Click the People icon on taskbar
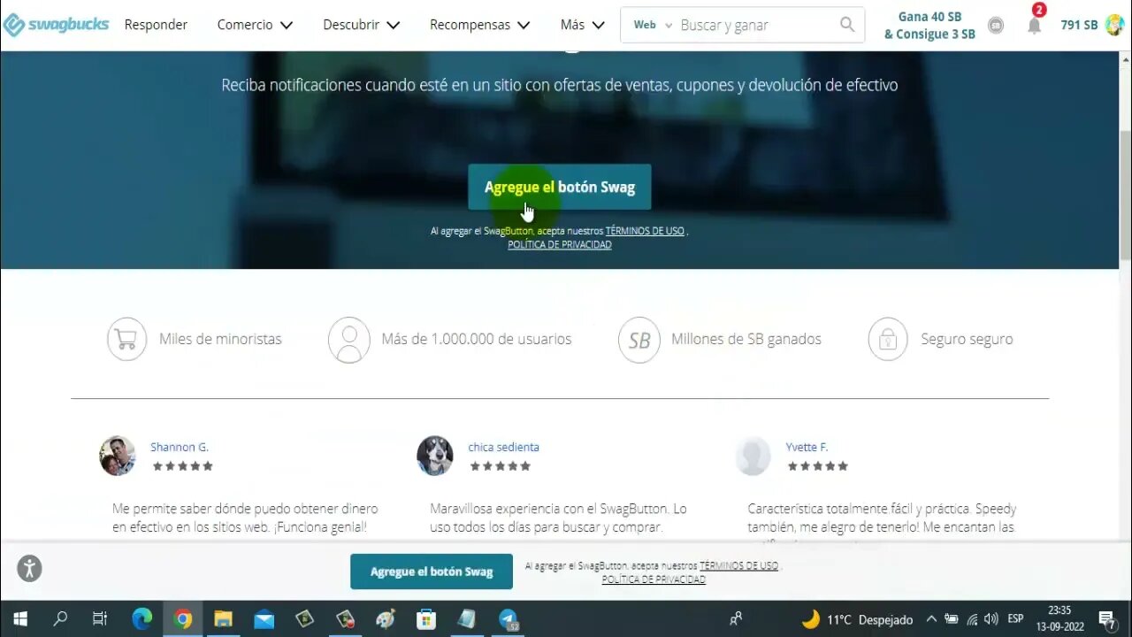The width and height of the screenshot is (1132, 637). (x=735, y=619)
